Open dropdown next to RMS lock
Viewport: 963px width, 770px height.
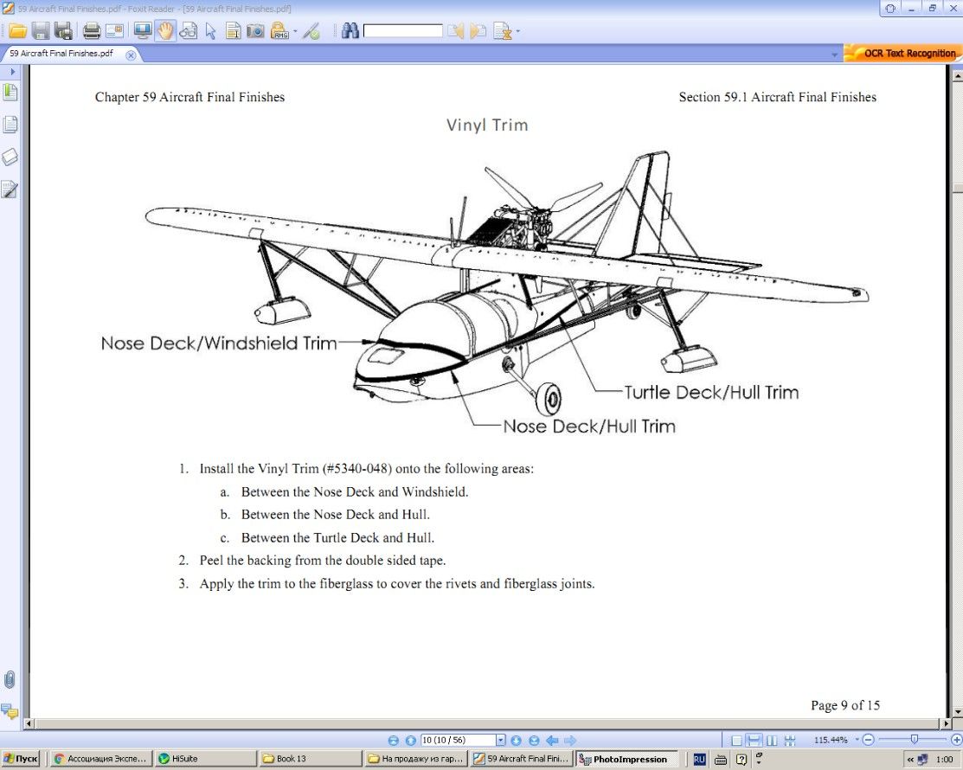coord(295,31)
